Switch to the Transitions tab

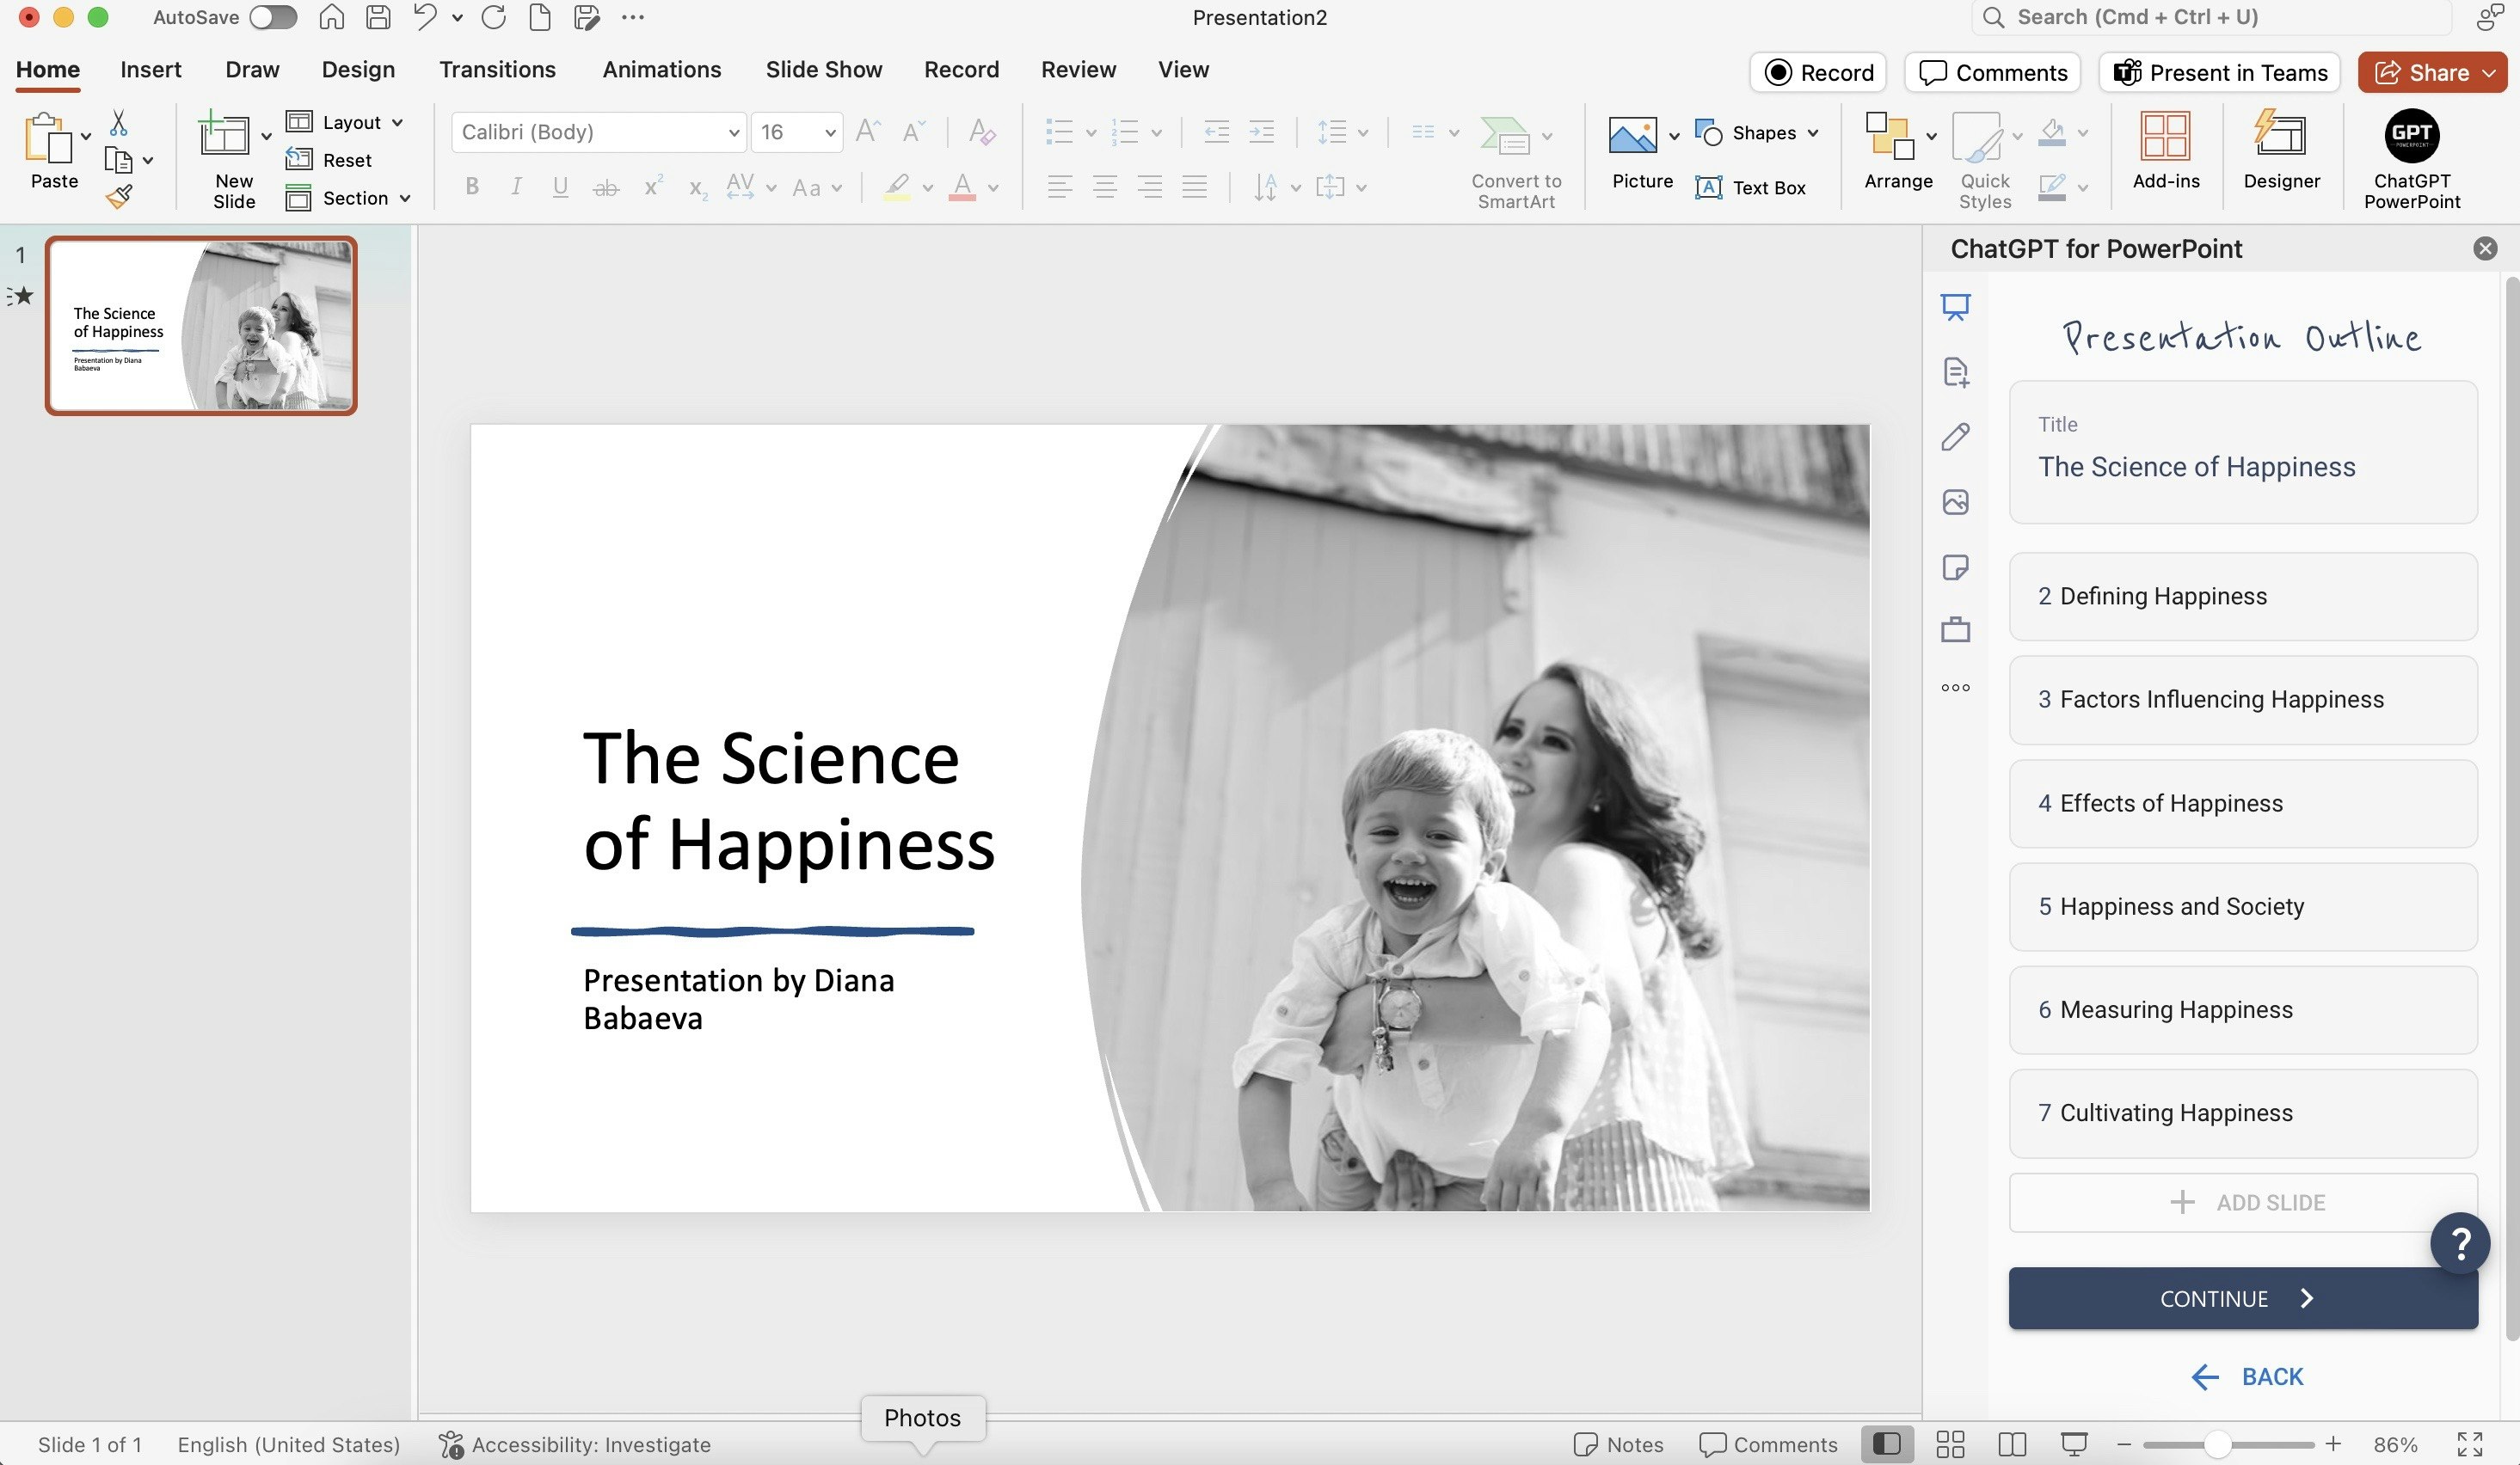(x=497, y=70)
